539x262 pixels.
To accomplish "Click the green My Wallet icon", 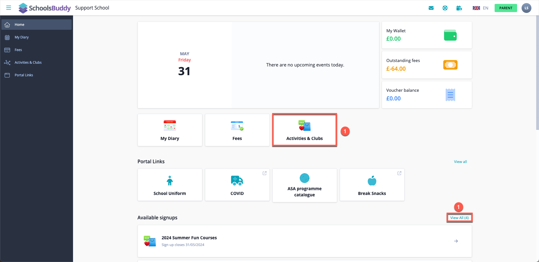I will pos(450,35).
